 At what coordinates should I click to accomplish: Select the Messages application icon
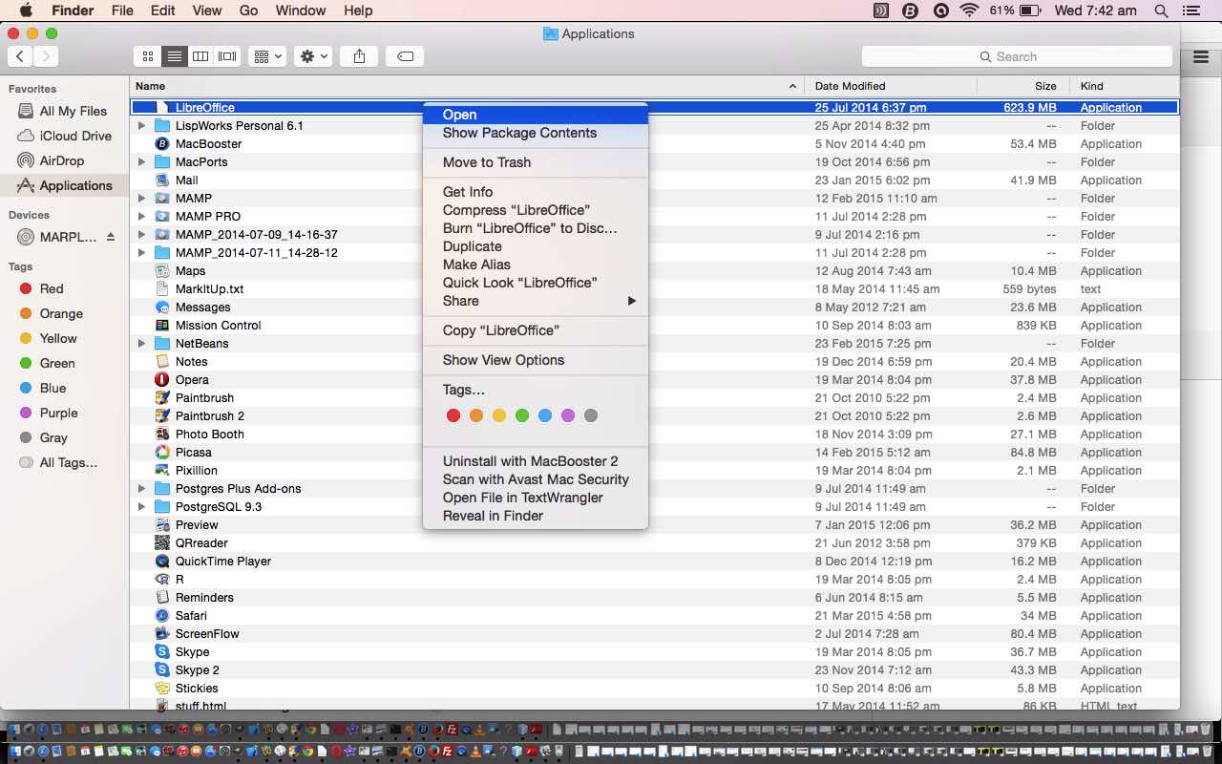click(x=162, y=307)
